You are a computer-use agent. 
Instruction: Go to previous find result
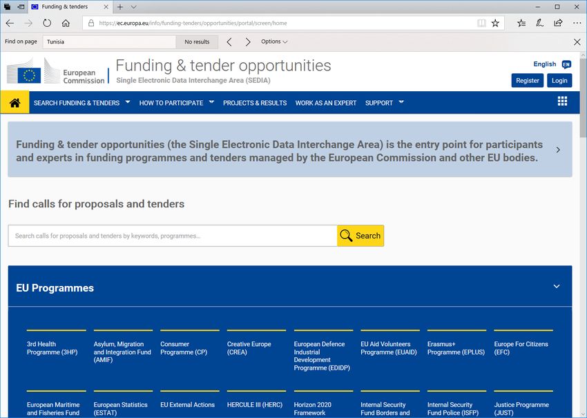[229, 42]
